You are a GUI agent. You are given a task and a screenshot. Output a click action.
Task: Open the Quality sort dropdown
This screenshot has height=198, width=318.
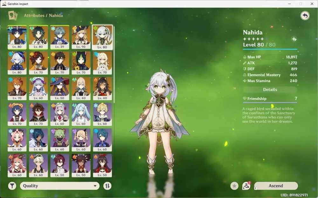point(60,186)
